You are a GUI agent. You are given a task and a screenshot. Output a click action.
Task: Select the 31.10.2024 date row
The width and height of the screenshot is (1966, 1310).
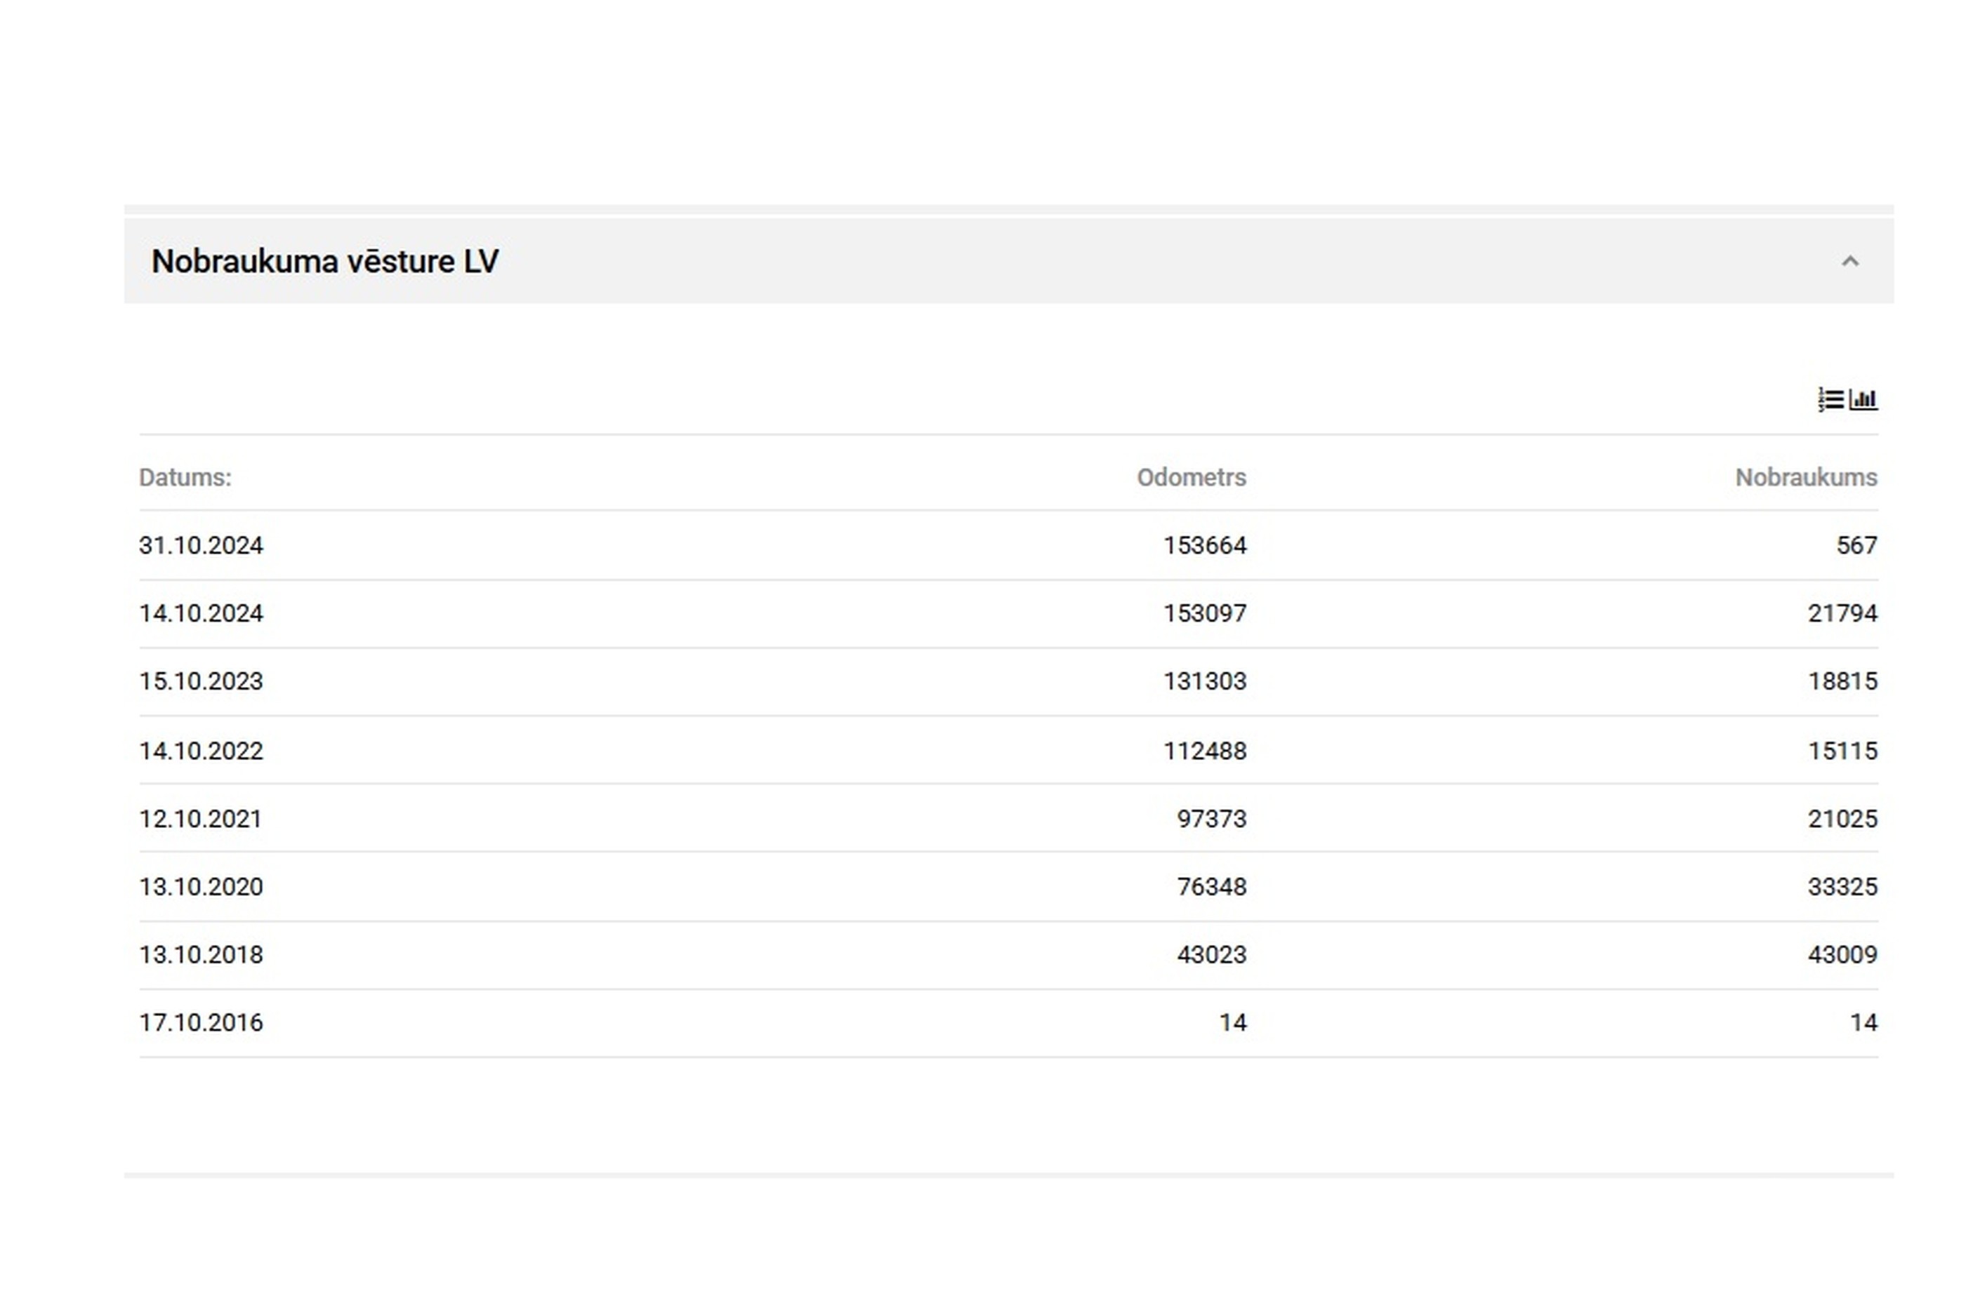(201, 546)
